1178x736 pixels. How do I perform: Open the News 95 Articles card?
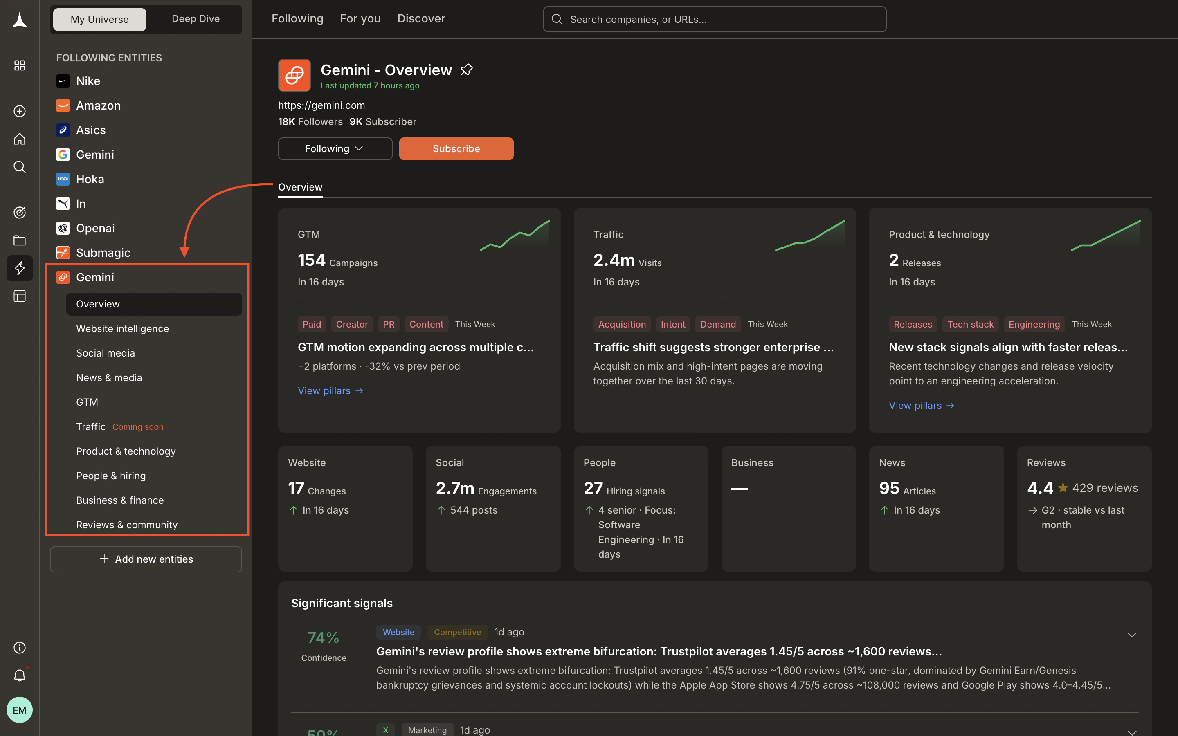pyautogui.click(x=936, y=509)
